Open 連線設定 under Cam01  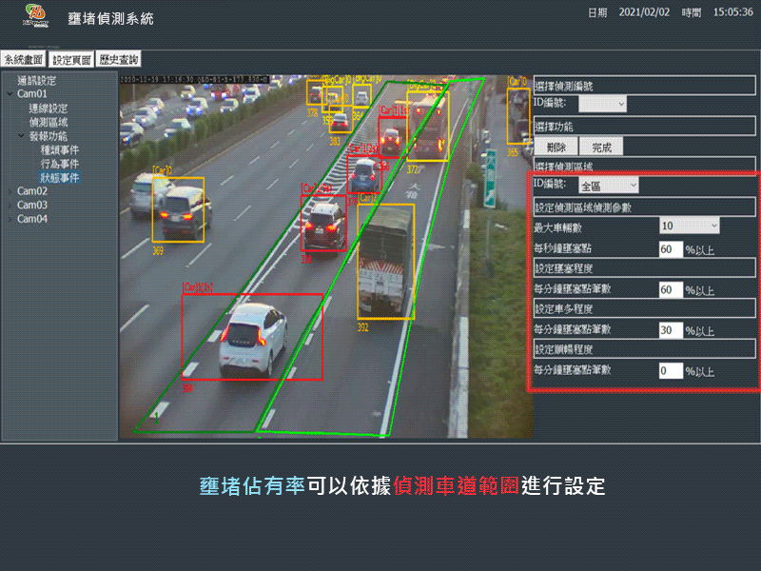[48, 108]
